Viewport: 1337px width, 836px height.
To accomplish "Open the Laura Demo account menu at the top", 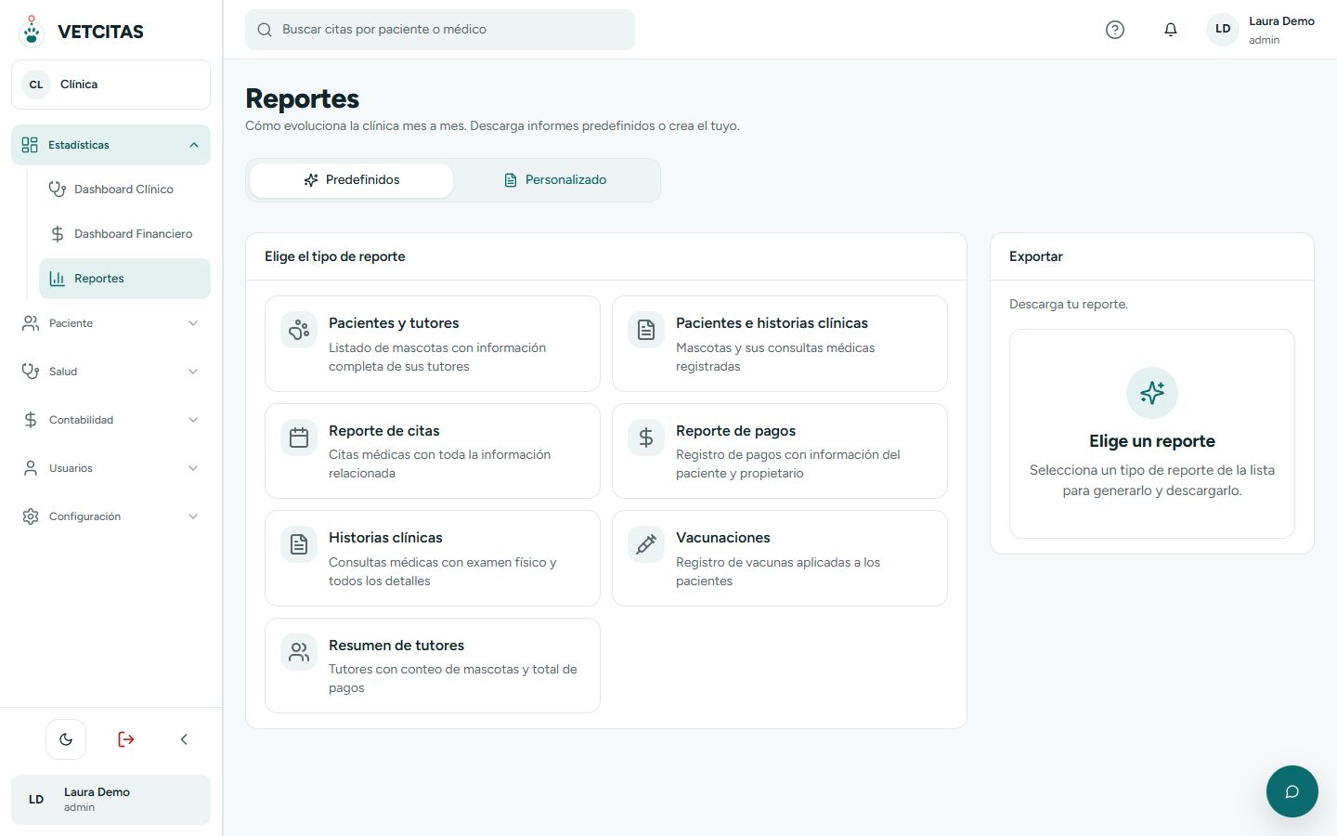I will pyautogui.click(x=1261, y=30).
